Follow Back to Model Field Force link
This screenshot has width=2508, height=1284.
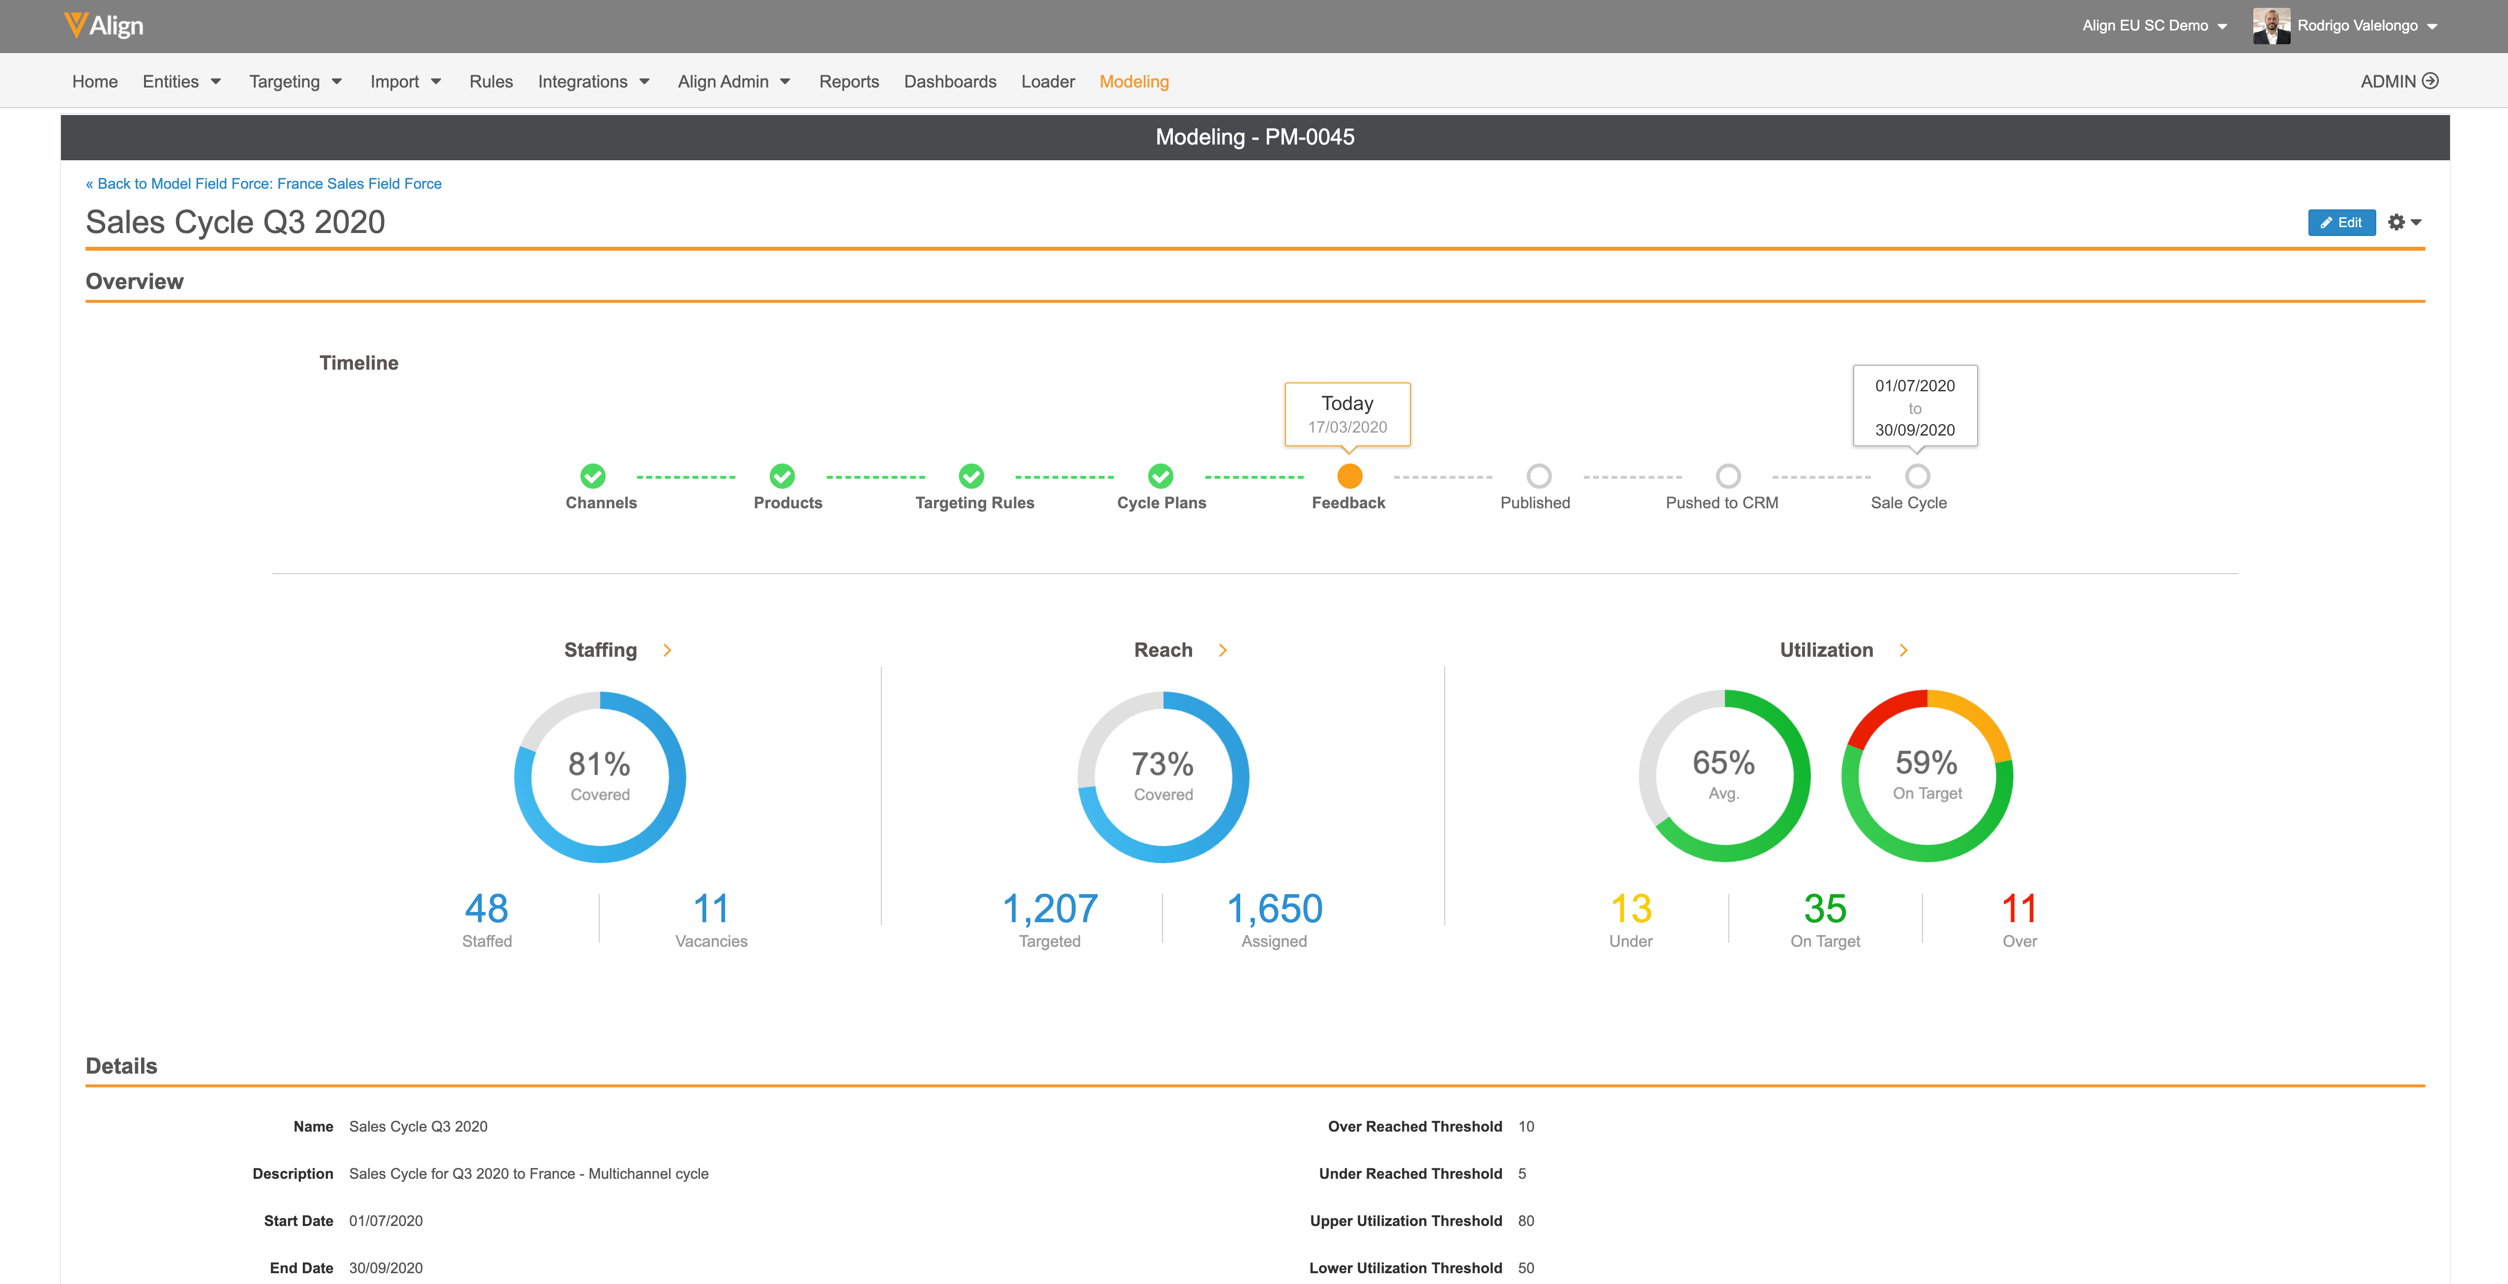pyautogui.click(x=263, y=184)
